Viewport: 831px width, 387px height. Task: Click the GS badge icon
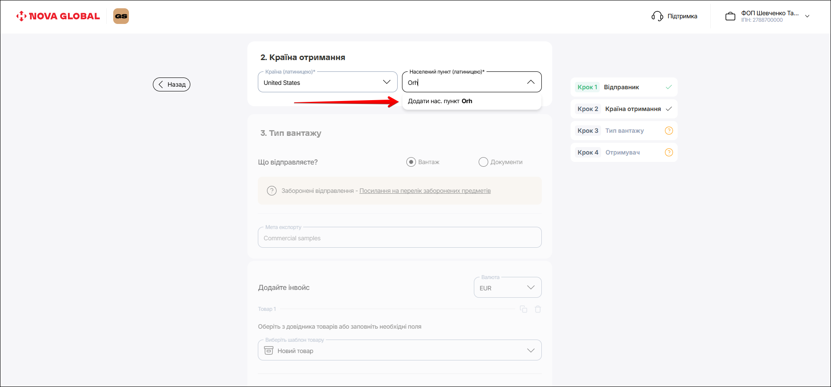coord(121,16)
